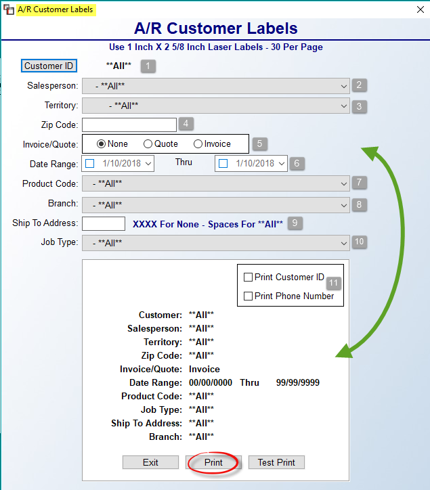Viewport: 430px width, 490px height.
Task: Click the Thru date 1/10/2018 value
Action: coord(255,163)
